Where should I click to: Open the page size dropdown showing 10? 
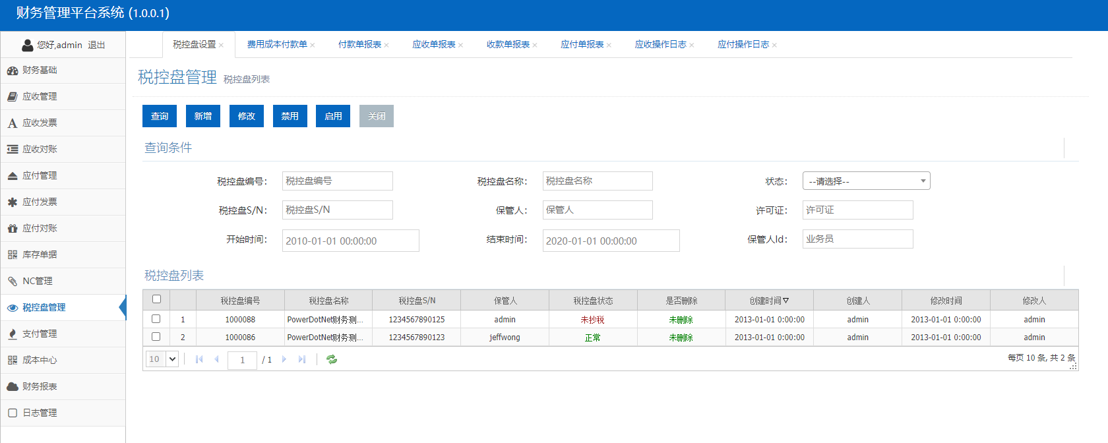click(x=162, y=359)
